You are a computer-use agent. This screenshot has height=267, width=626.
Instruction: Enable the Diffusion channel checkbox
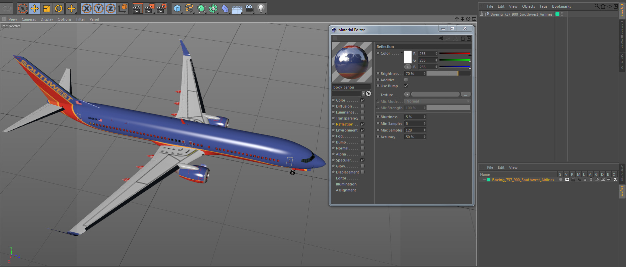[x=362, y=106]
